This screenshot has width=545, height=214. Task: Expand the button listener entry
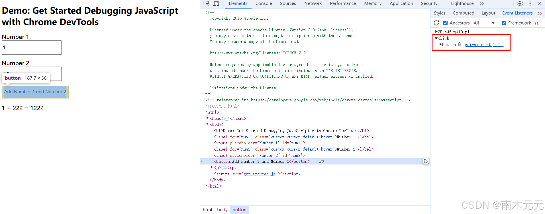pyautogui.click(x=440, y=44)
